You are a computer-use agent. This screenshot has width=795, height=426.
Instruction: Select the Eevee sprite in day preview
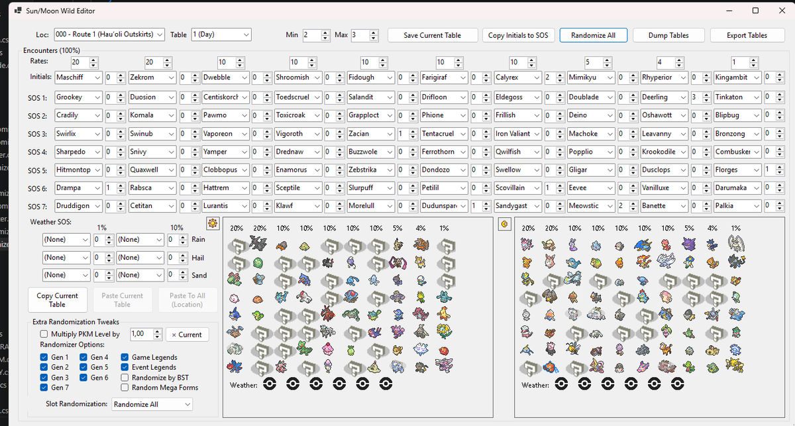[x=399, y=348]
